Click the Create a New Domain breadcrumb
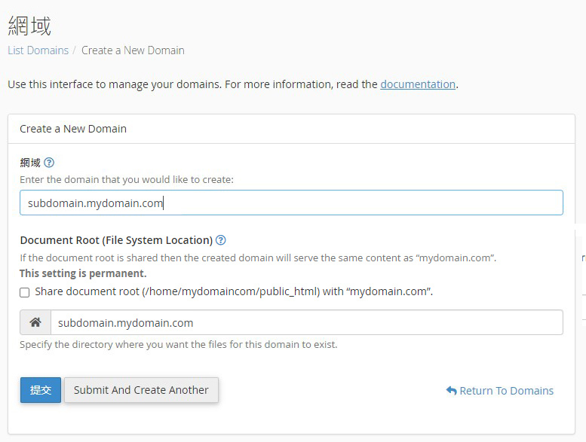 [x=133, y=50]
